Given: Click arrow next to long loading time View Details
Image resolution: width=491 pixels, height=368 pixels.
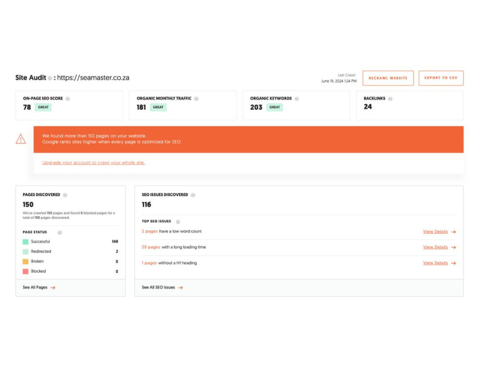Looking at the screenshot, I should point(453,247).
